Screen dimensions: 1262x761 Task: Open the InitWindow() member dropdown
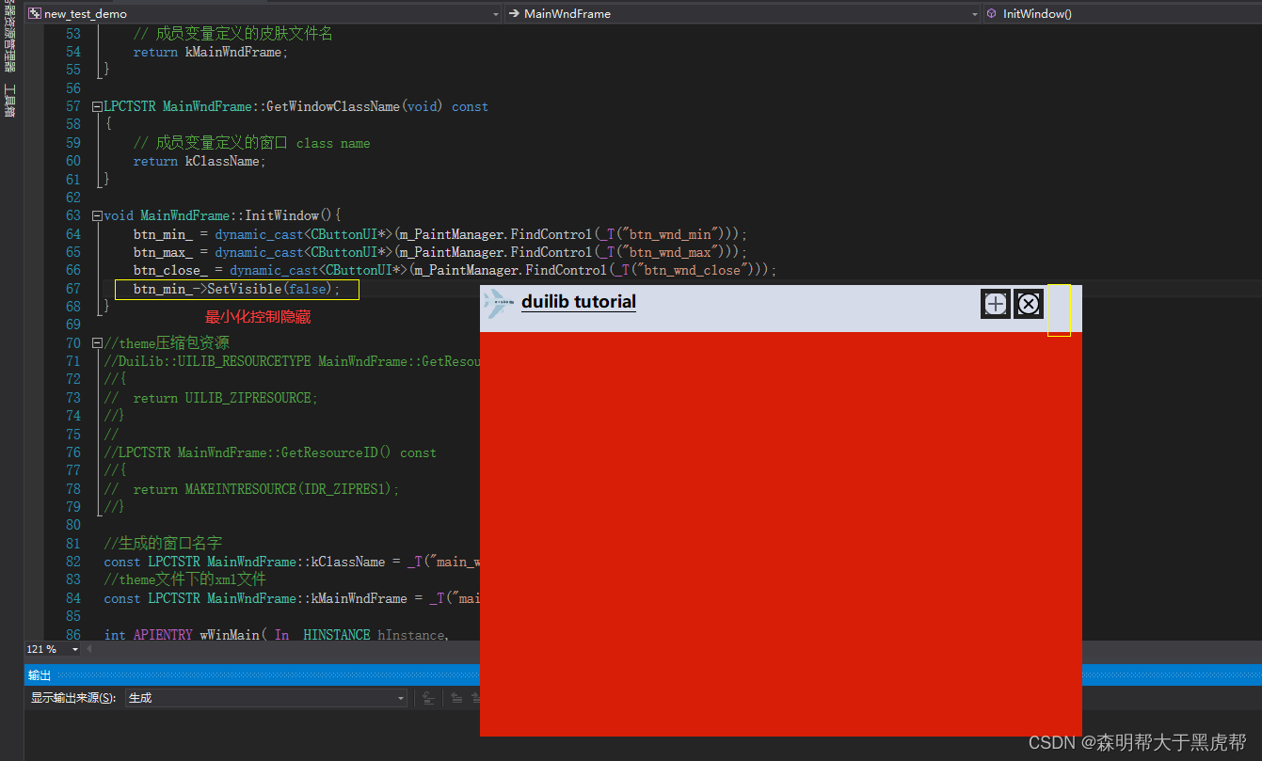coord(1122,14)
